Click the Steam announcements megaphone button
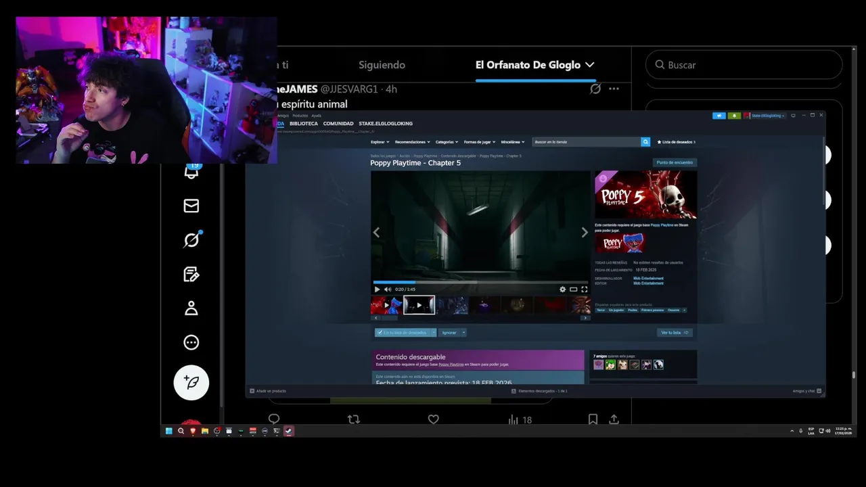Viewport: 866px width, 487px height. [x=719, y=116]
